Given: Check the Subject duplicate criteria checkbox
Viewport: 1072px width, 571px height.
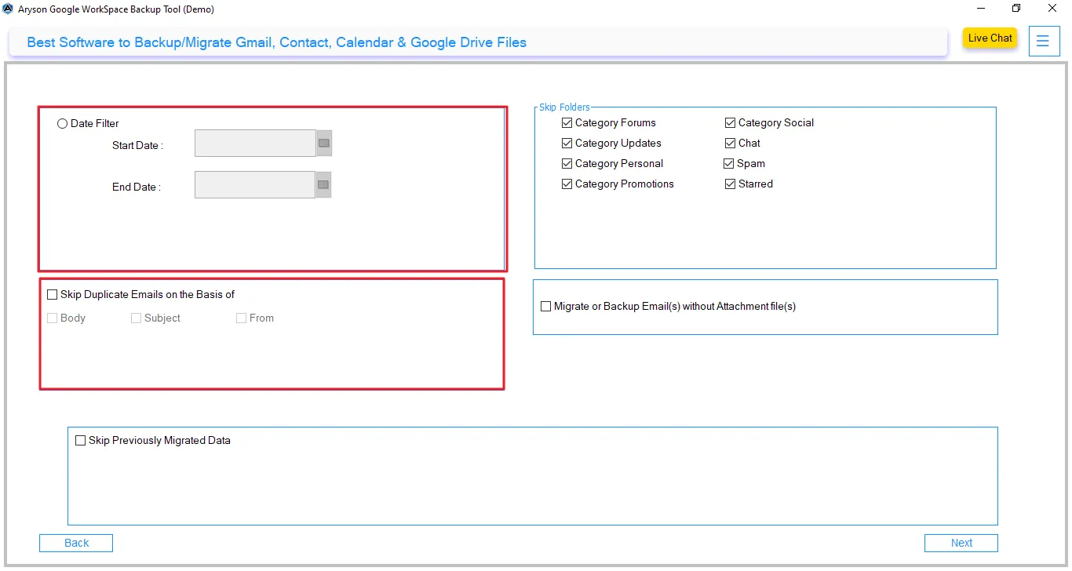Looking at the screenshot, I should click(135, 318).
